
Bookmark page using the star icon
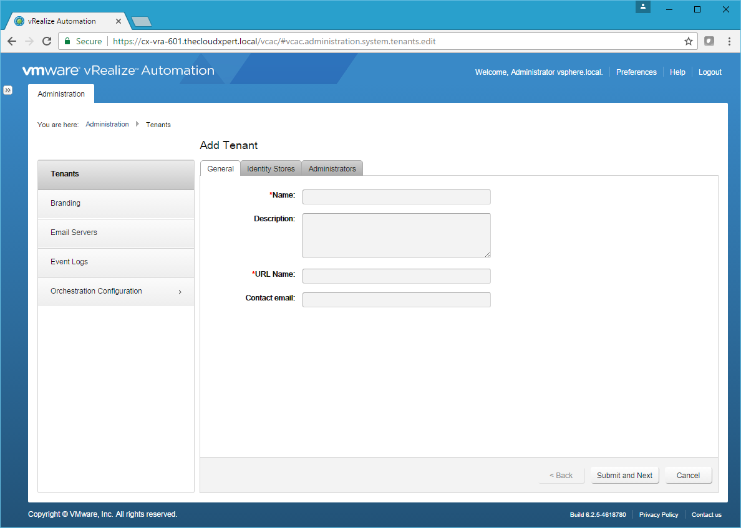click(688, 41)
